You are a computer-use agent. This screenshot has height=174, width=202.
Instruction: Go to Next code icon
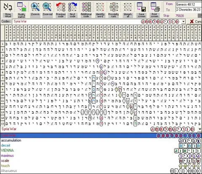coord(72,7)
